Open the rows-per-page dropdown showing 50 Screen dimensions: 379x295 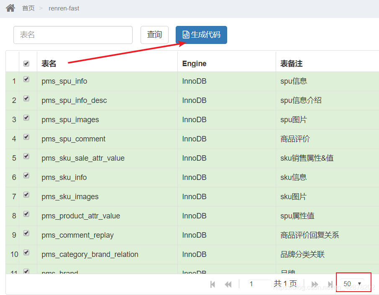tap(352, 284)
